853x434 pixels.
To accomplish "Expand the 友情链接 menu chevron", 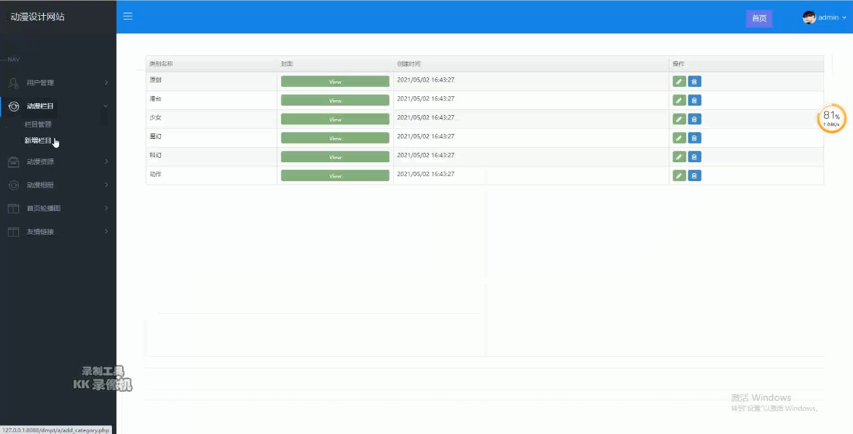I will (x=106, y=231).
